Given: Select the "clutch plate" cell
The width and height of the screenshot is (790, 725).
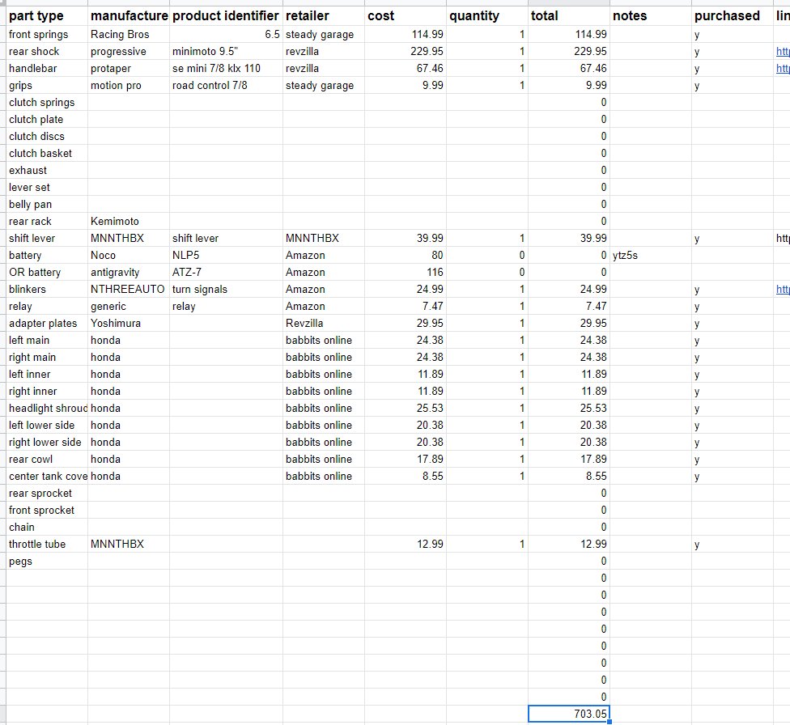Looking at the screenshot, I should click(47, 120).
